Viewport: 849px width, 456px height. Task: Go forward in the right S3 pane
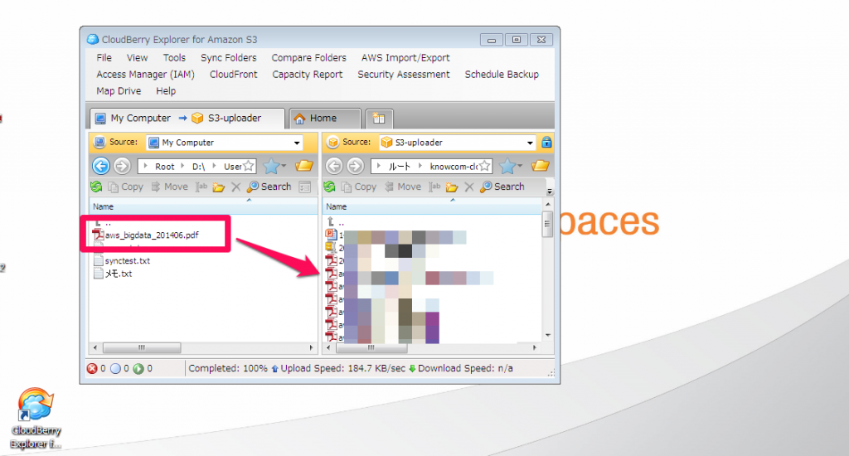[x=355, y=166]
